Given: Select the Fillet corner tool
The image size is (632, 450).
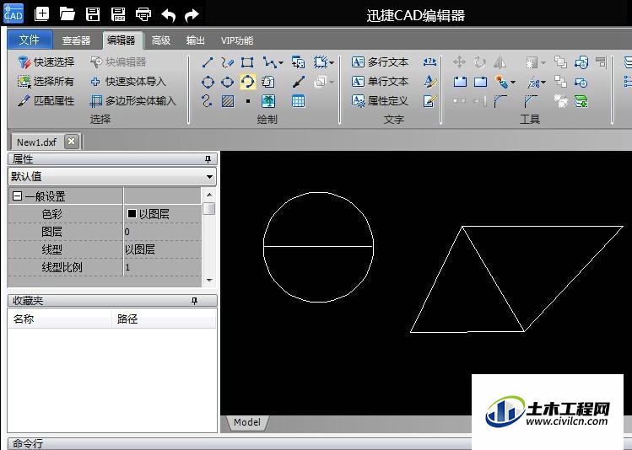Looking at the screenshot, I should click(x=500, y=101).
